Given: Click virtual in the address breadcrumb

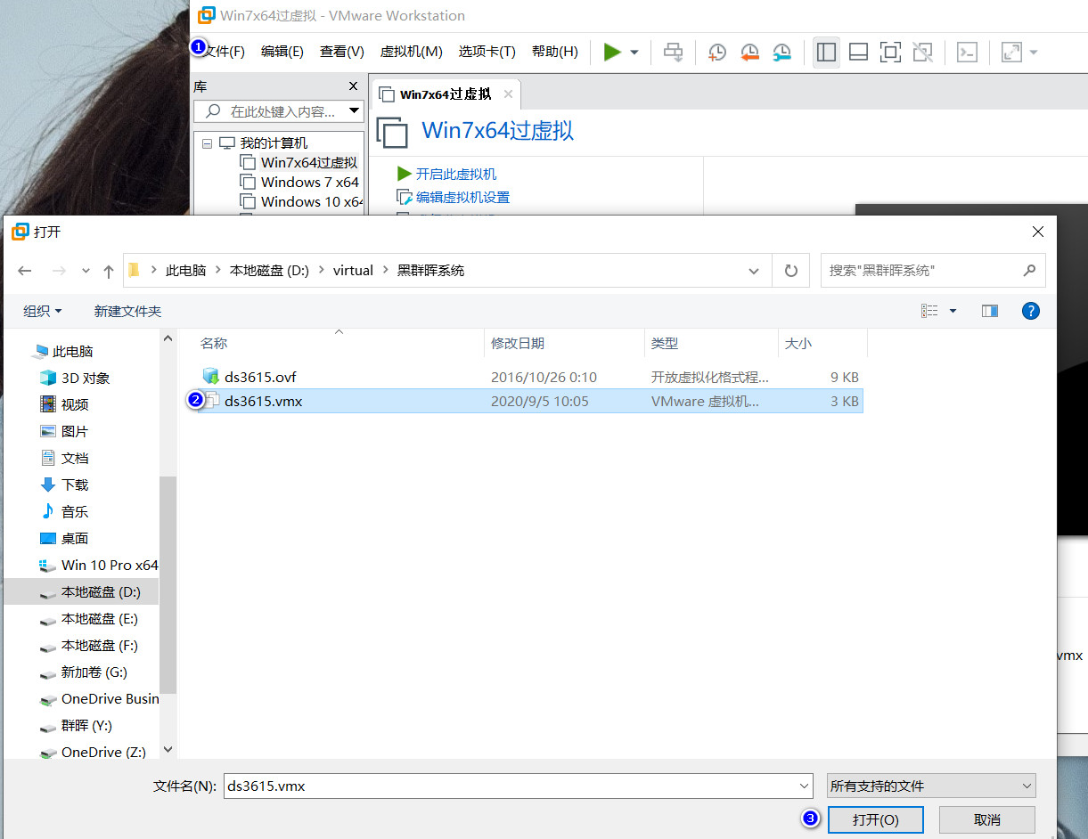Looking at the screenshot, I should click(x=353, y=271).
